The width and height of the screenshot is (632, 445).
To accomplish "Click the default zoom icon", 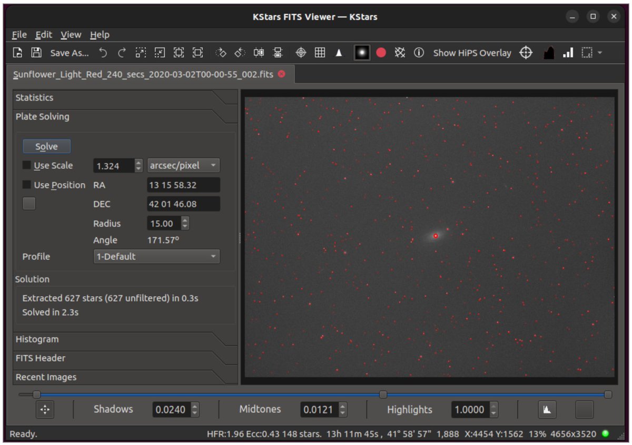I will point(179,53).
